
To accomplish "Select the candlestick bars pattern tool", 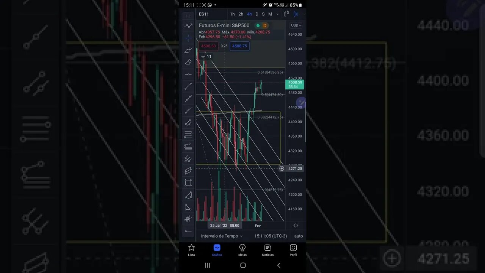I will click(x=188, y=219).
